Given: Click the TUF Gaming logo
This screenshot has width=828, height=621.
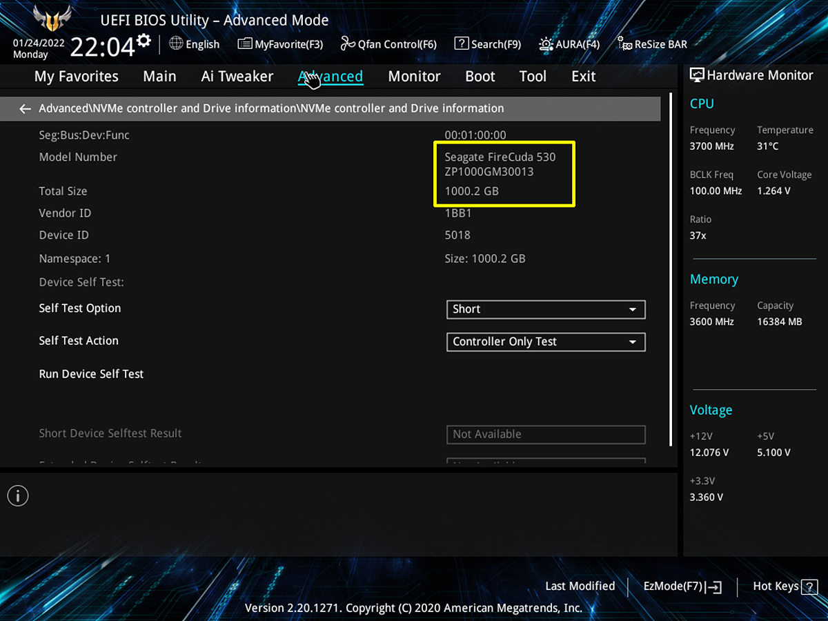Looking at the screenshot, I should coord(52,19).
